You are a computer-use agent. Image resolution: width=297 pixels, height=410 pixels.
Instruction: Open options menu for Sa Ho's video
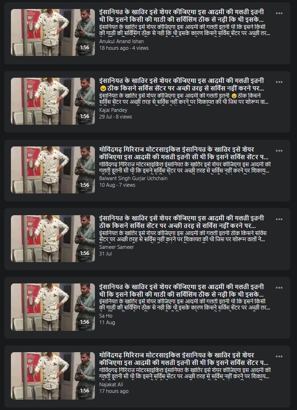click(x=279, y=288)
